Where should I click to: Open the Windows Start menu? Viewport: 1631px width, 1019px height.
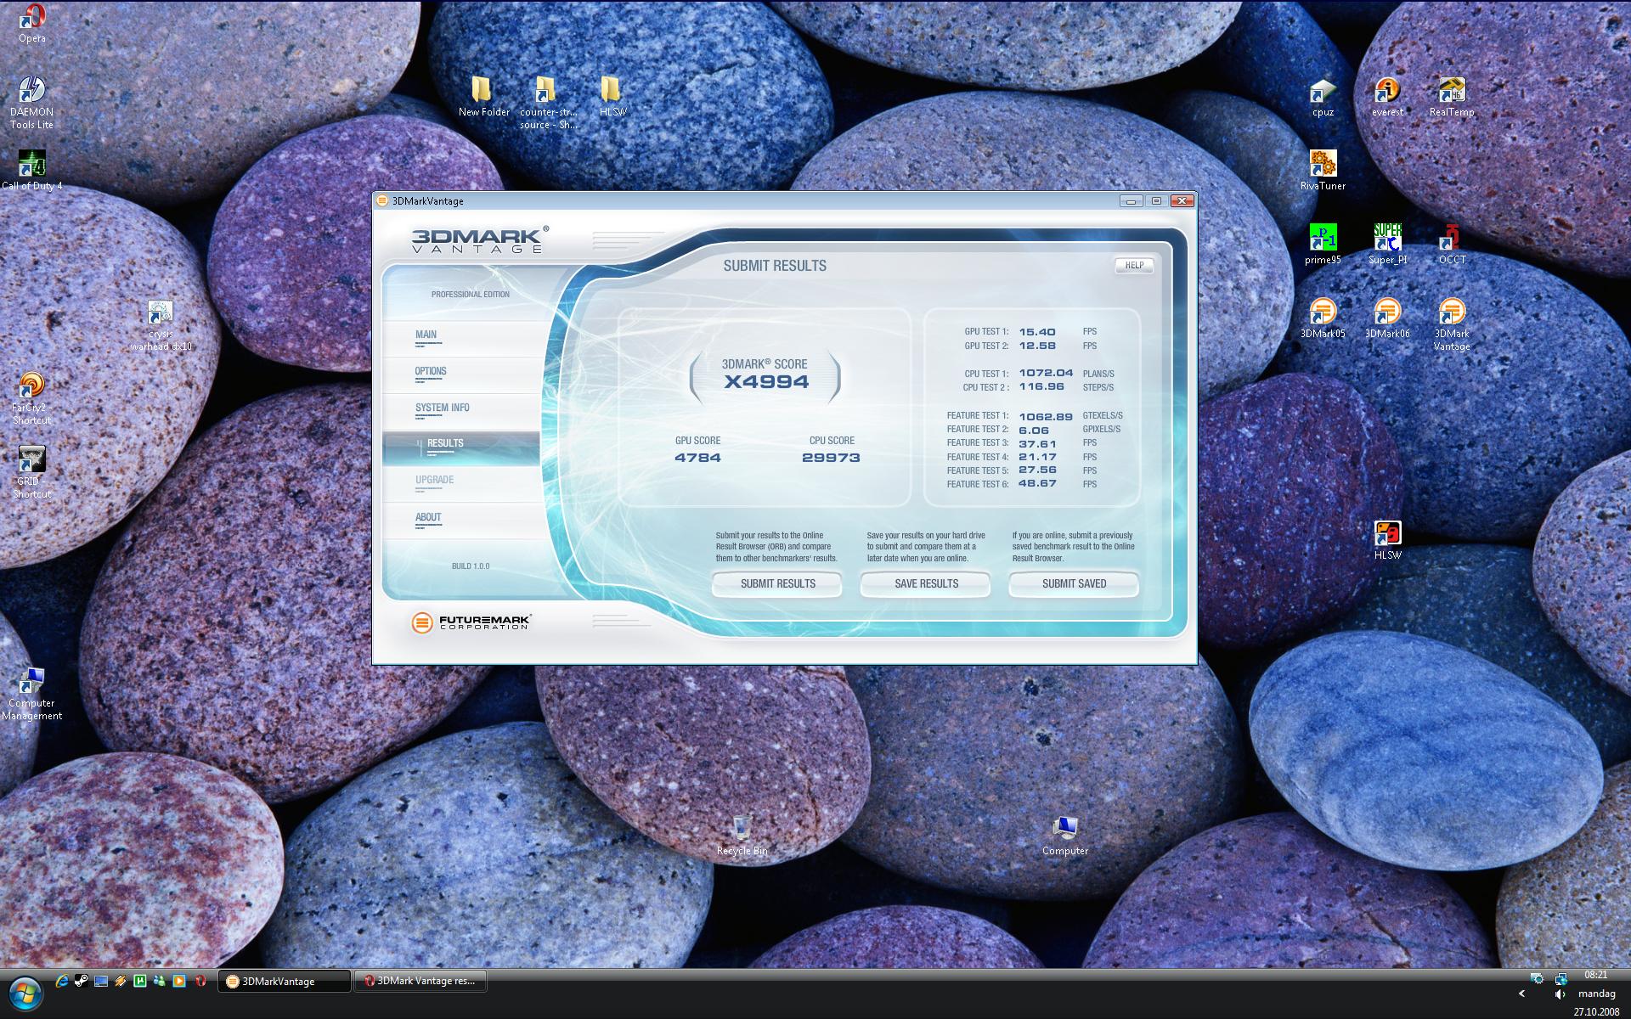pyautogui.click(x=25, y=992)
